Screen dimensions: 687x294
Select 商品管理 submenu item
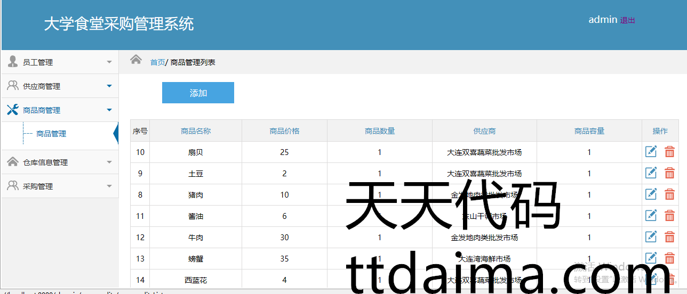click(x=51, y=134)
